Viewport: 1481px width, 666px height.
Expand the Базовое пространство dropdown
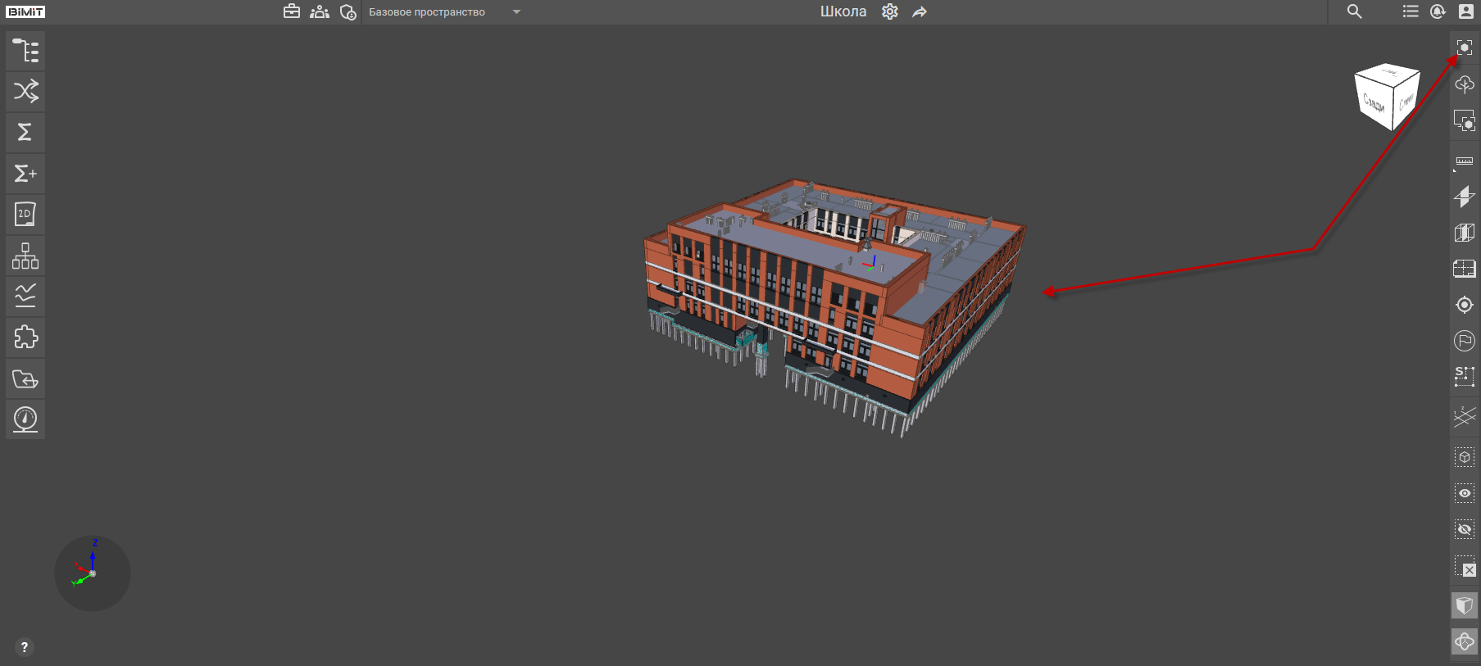point(516,12)
